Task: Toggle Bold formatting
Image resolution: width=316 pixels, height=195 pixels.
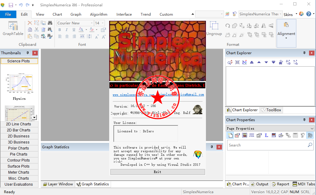Action: pyautogui.click(x=60, y=30)
